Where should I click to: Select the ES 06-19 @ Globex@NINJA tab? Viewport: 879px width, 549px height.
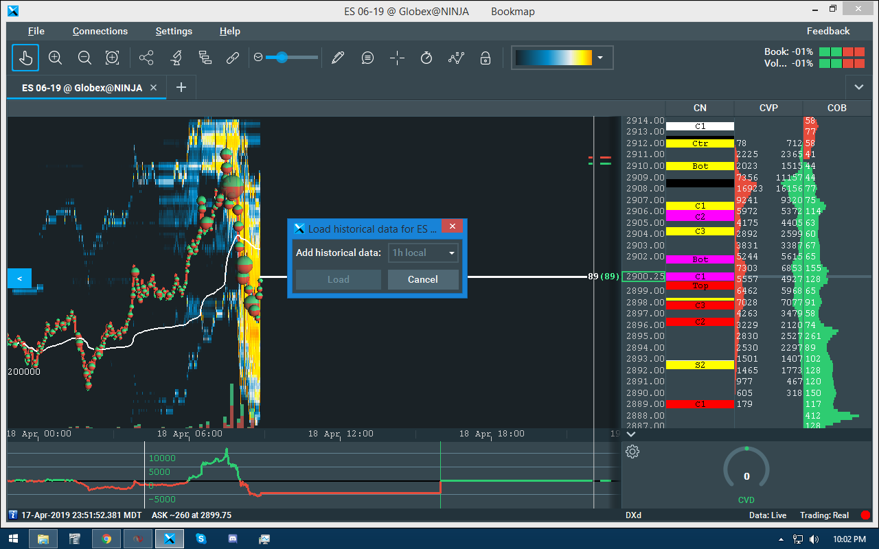coord(82,88)
